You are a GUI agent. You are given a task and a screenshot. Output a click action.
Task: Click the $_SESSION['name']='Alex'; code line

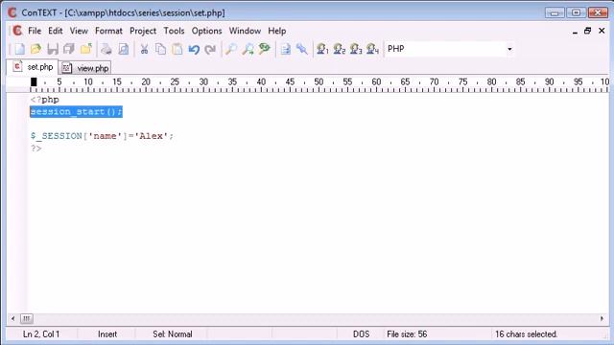(x=102, y=136)
